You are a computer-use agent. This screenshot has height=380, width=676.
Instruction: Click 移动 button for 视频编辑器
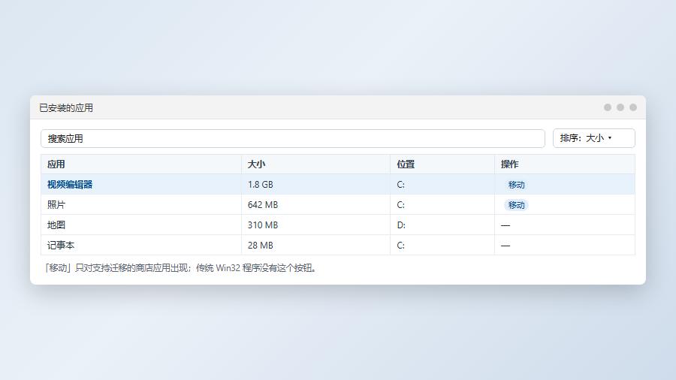coord(516,185)
